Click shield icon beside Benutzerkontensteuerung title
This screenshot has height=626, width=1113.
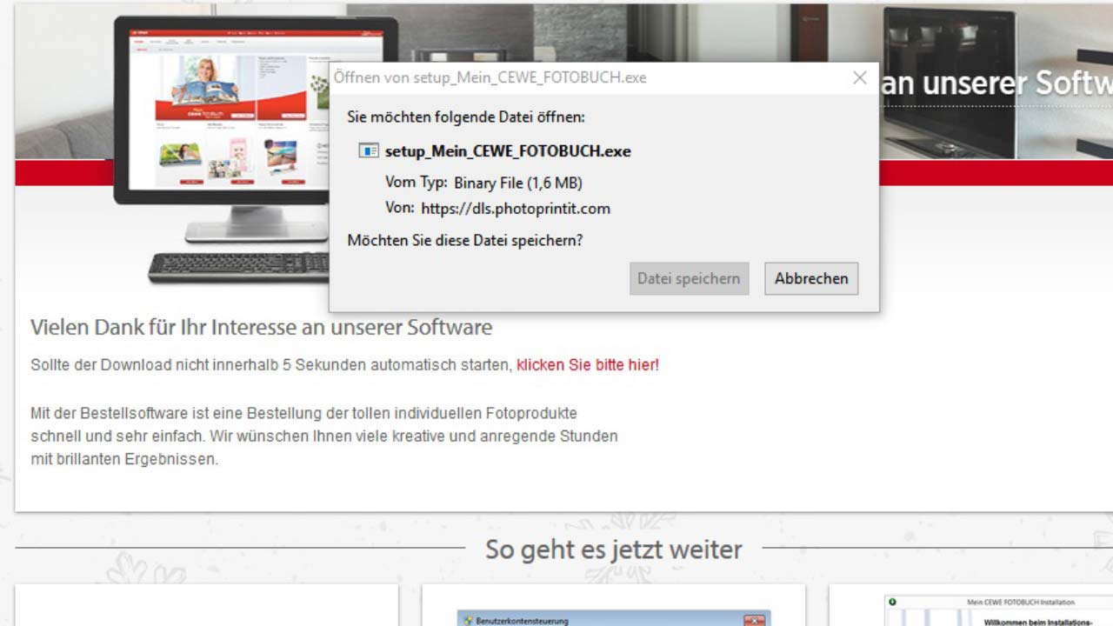tap(467, 621)
